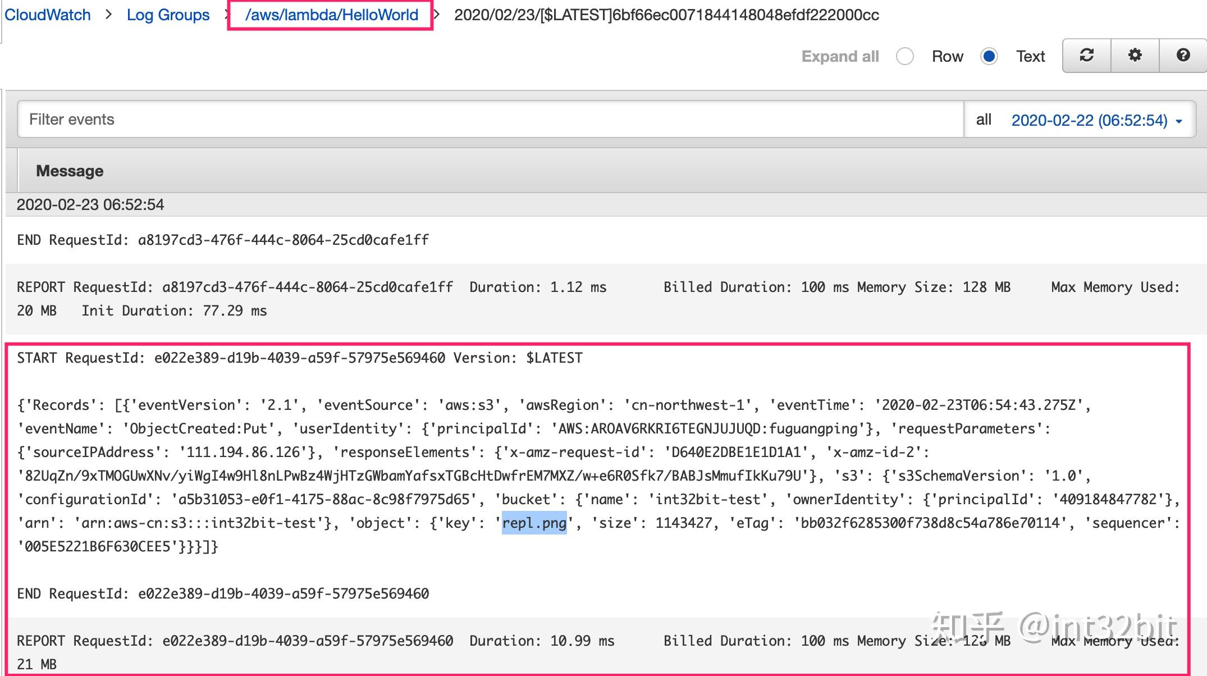Screen dimensions: 1207x676
Task: Expand the timestamp row 2020-02-23 06:52:54
Action: (90, 204)
